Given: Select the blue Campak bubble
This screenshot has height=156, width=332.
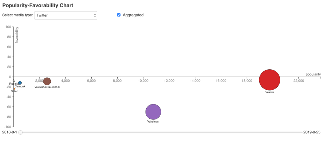Looking at the screenshot, I should click(x=20, y=83).
